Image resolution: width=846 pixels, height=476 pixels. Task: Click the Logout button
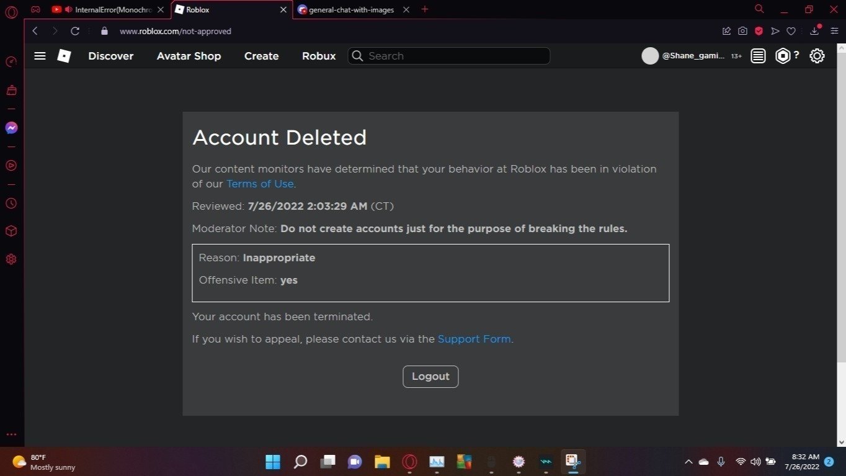tap(430, 377)
